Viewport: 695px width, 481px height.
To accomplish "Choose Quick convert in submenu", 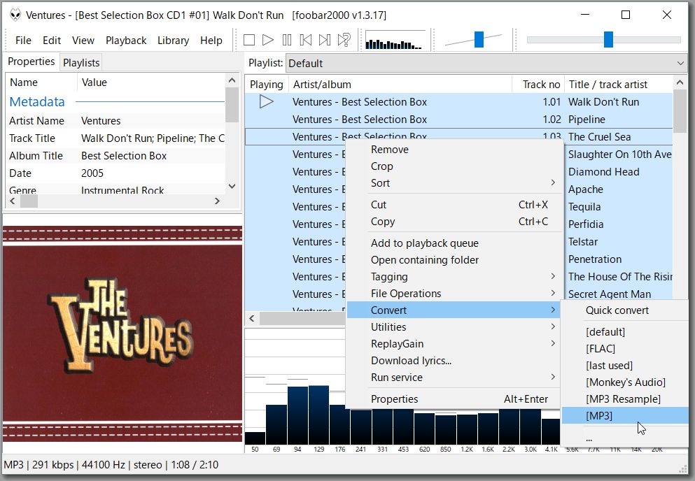I will [x=625, y=310].
